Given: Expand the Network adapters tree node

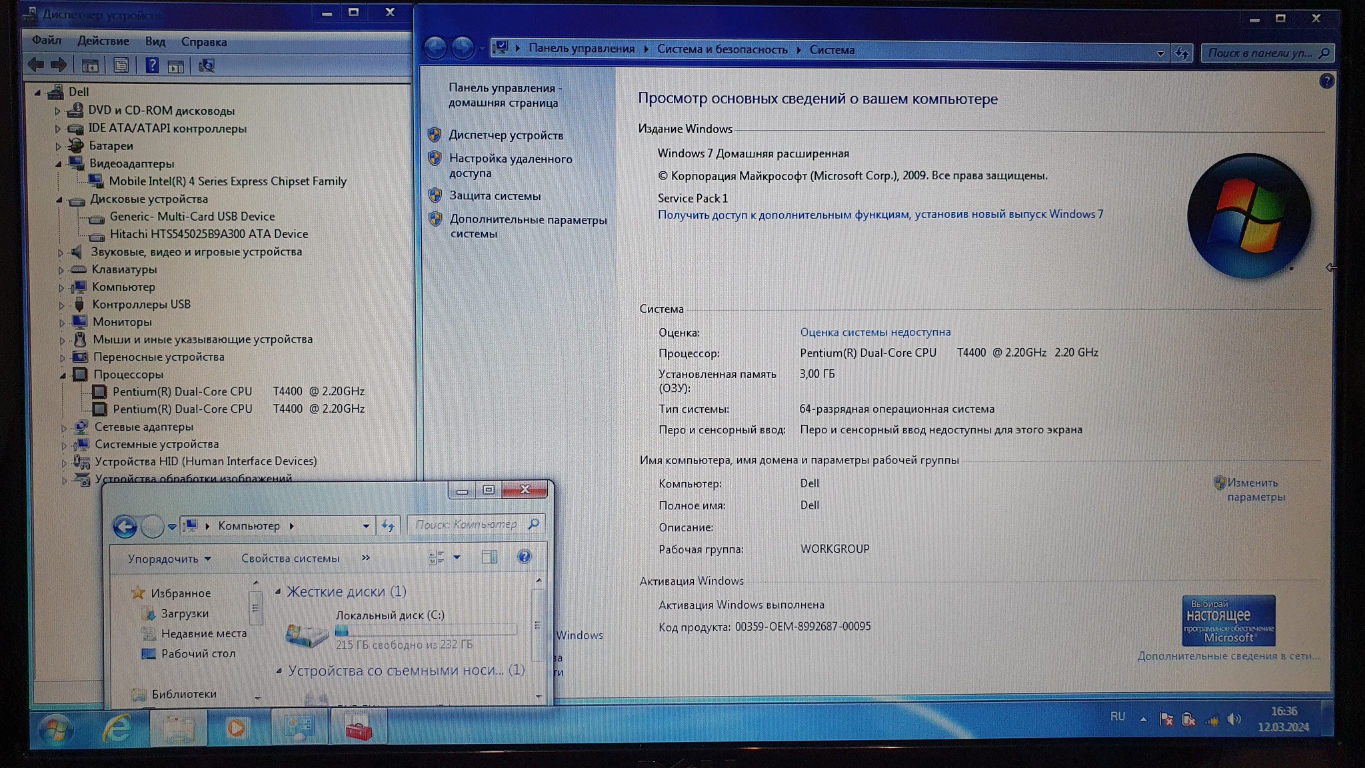Looking at the screenshot, I should pos(64,427).
